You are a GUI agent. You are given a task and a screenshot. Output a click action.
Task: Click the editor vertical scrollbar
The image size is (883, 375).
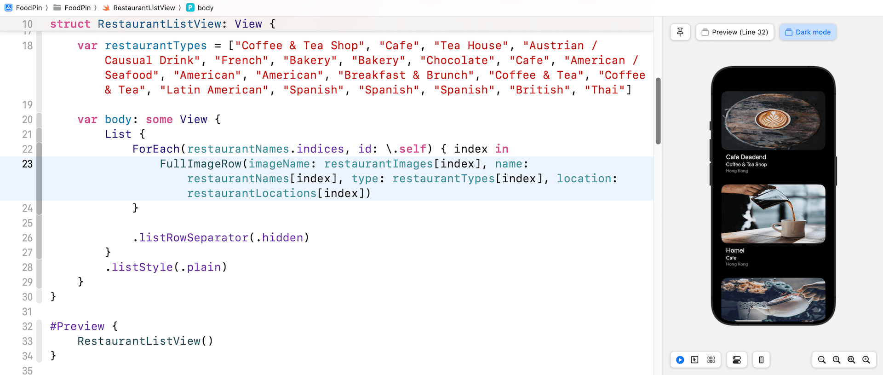(x=658, y=110)
